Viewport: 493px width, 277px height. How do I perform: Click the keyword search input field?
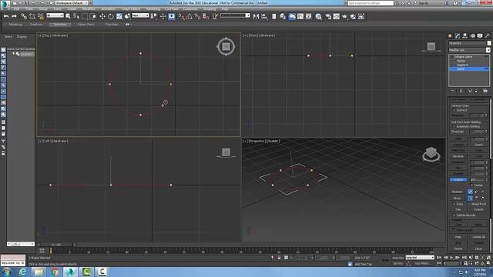tap(371, 3)
